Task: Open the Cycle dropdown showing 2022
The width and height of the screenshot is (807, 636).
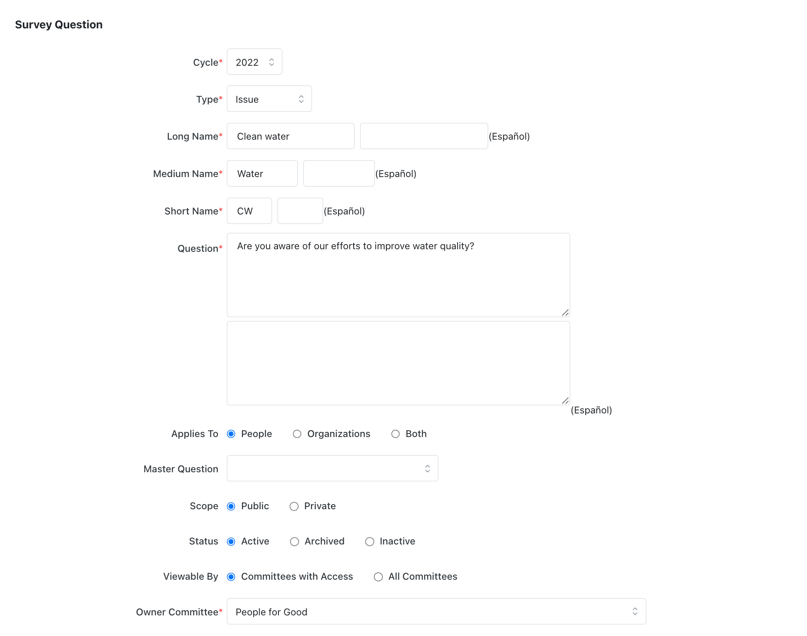Action: (x=254, y=62)
